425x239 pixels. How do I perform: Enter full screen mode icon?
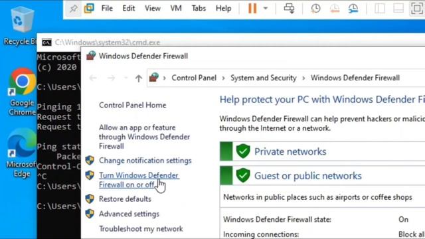click(x=416, y=9)
